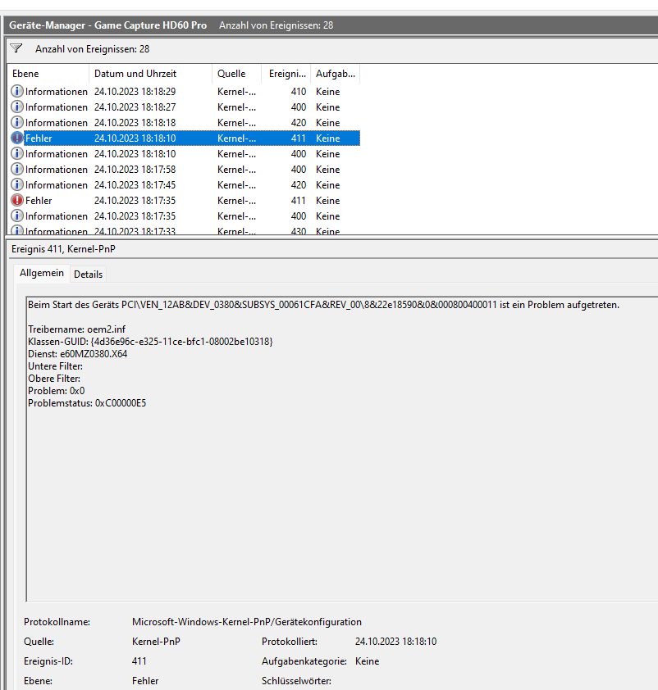Screen dimensions: 658x690
Task: Click Protokollname value Microsoft-Windows-Kernel-PnP/Gerätekonfiguration
Action: [x=247, y=622]
